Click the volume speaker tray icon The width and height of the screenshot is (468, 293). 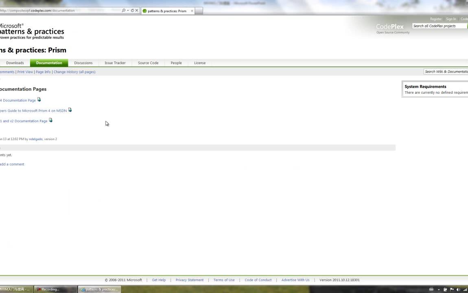coord(458,289)
